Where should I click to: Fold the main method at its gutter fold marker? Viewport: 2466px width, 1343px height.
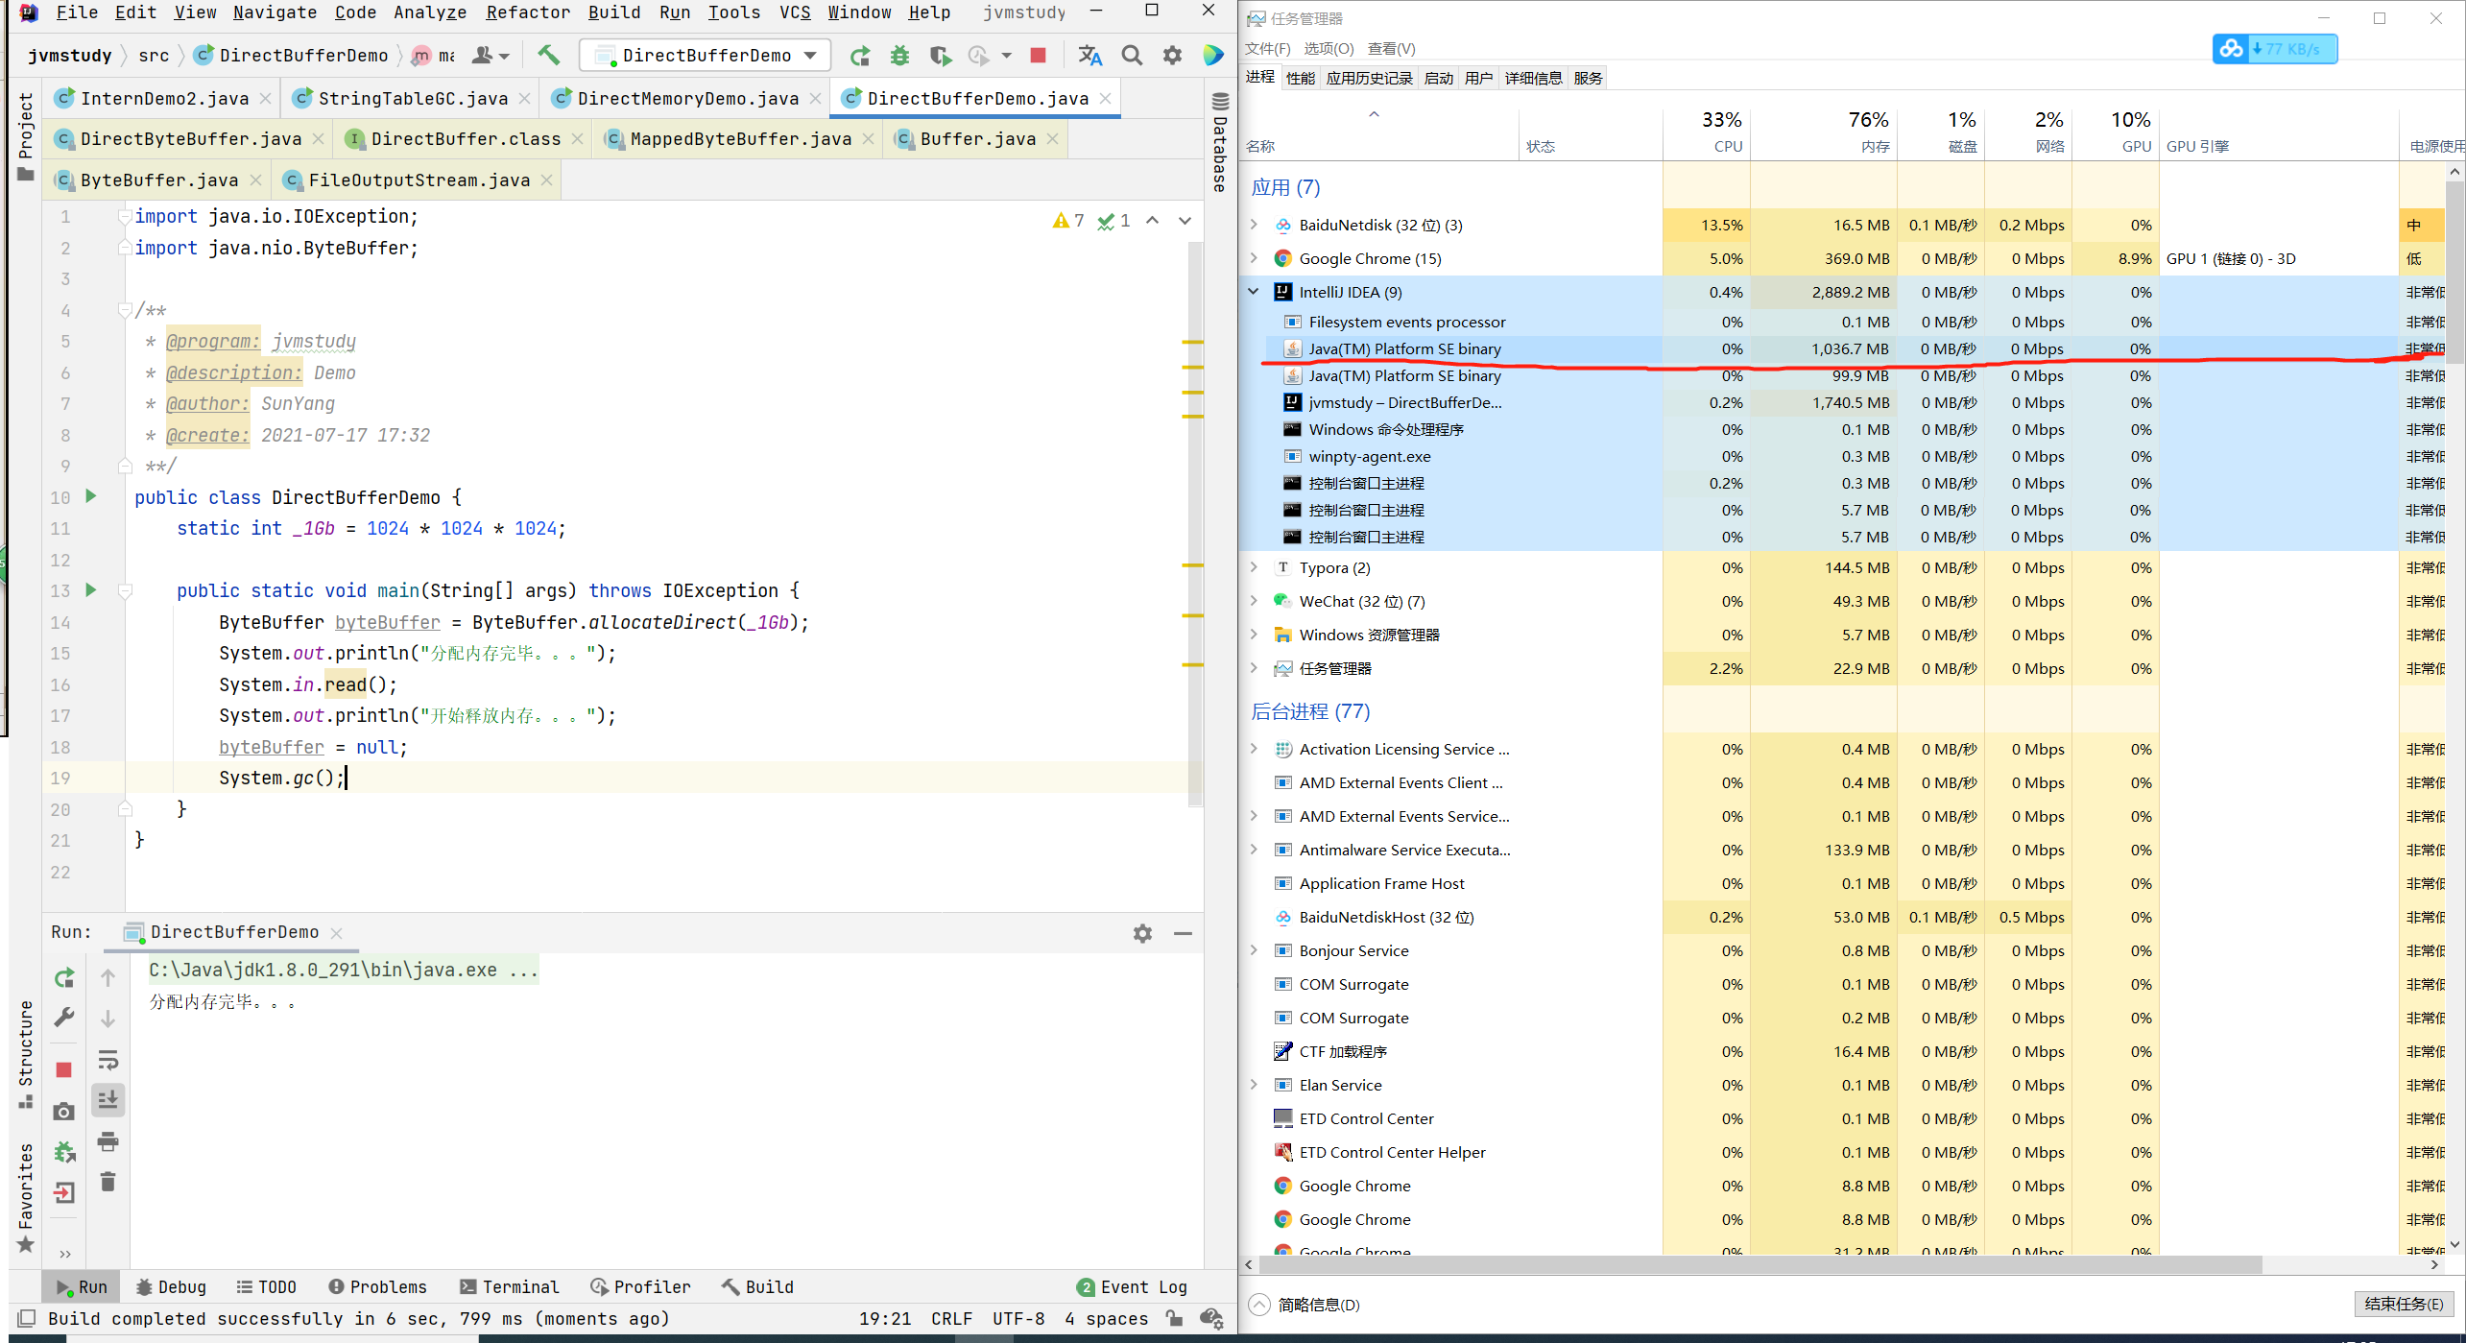coord(125,590)
